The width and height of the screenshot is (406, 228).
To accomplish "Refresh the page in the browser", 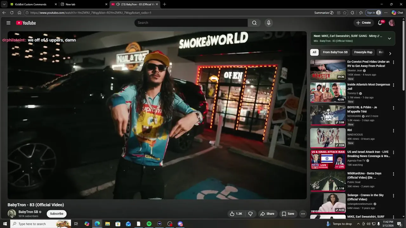I will pyautogui.click(x=12, y=13).
